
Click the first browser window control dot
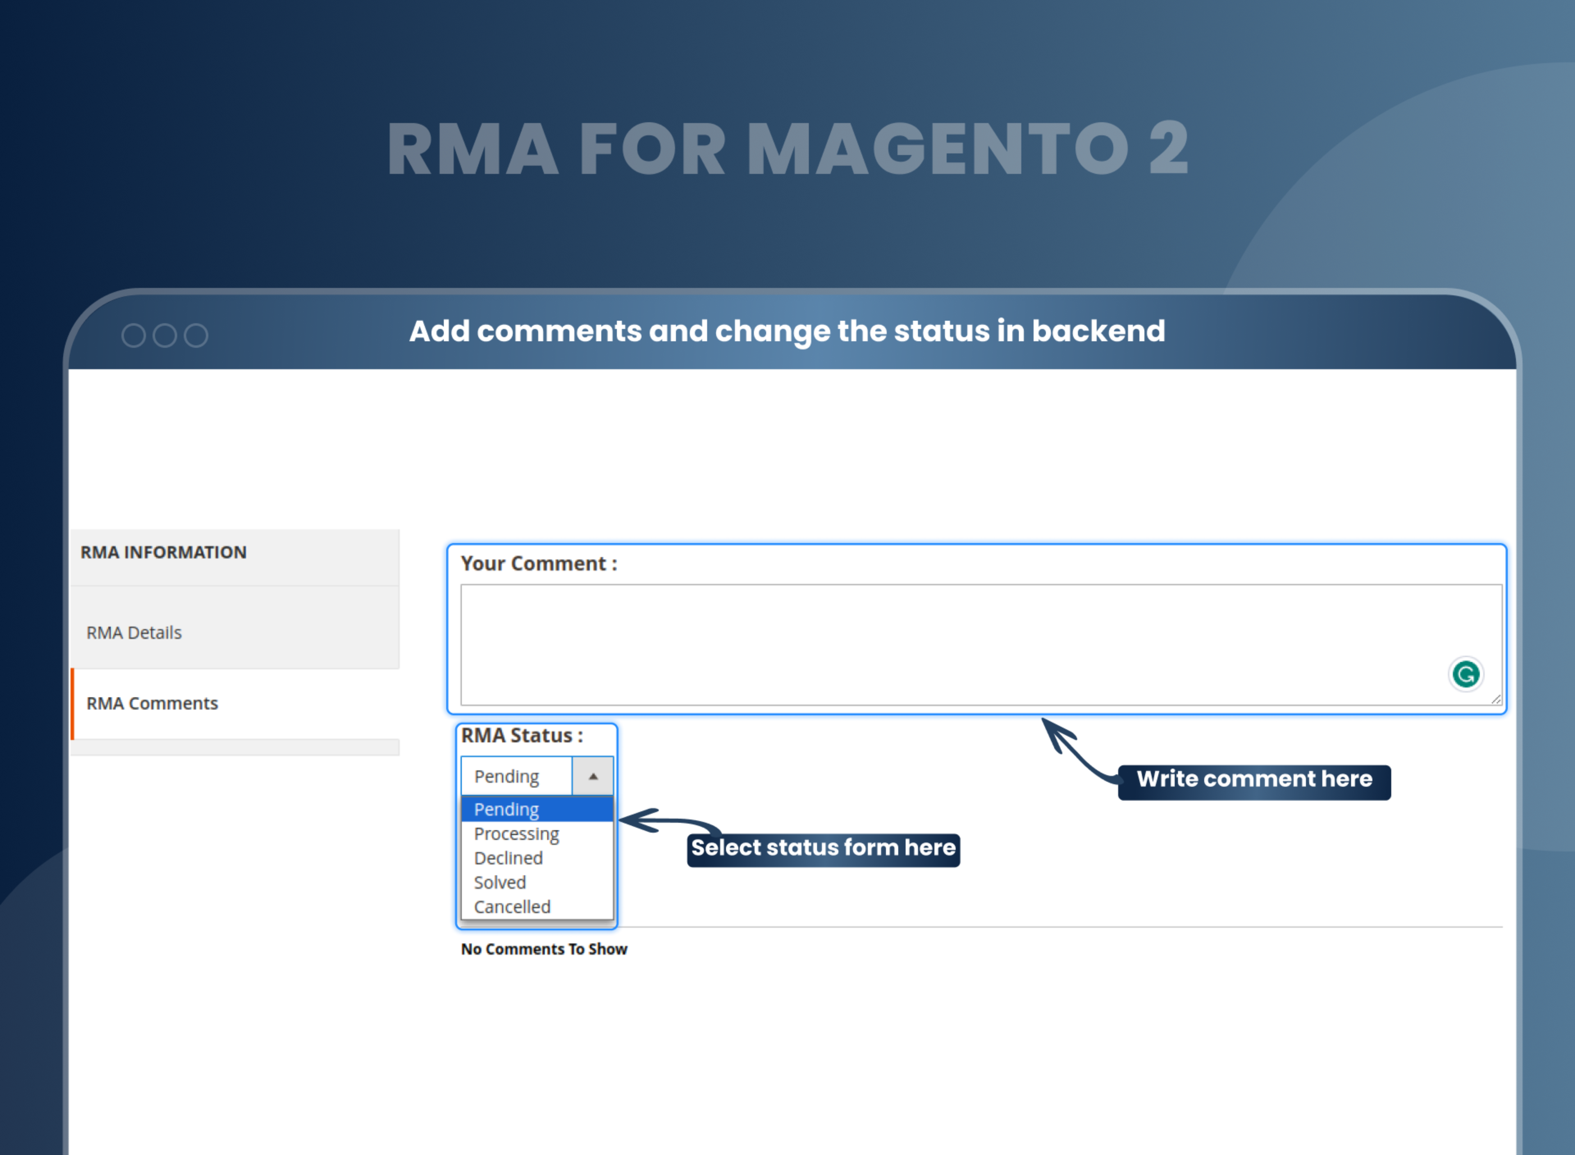pyautogui.click(x=134, y=335)
